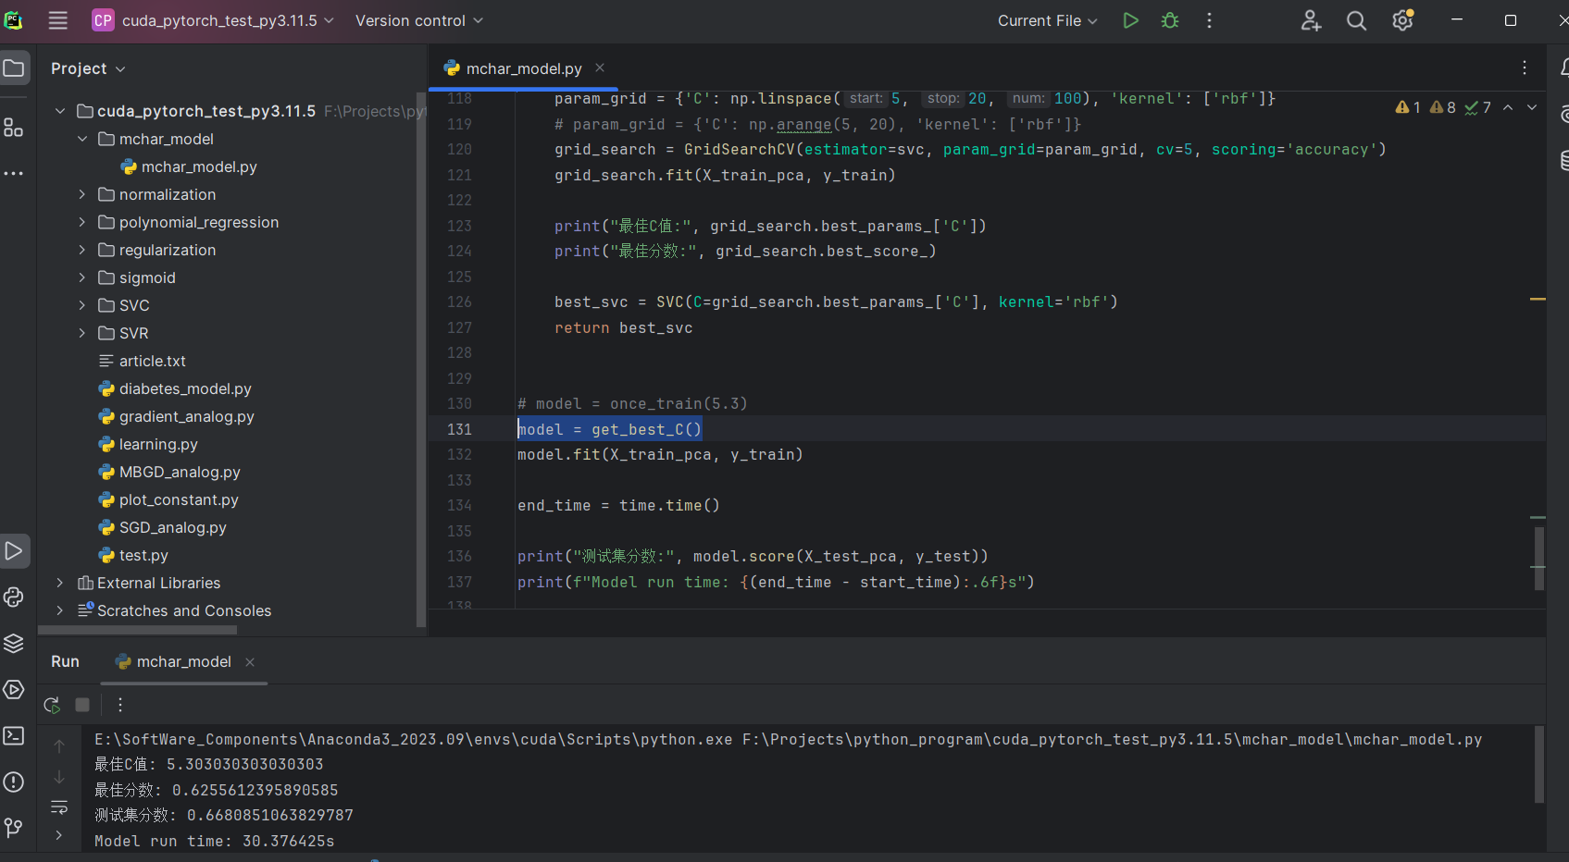Select diabetes_model.py file
The width and height of the screenshot is (1569, 862).
[x=175, y=388]
